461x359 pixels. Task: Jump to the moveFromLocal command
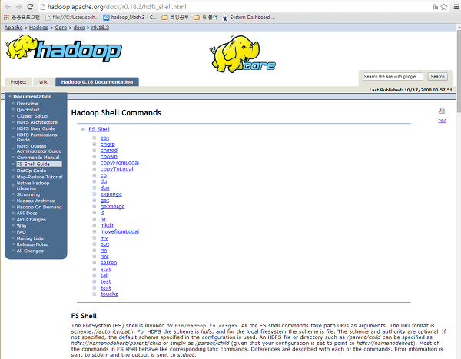tap(119, 231)
